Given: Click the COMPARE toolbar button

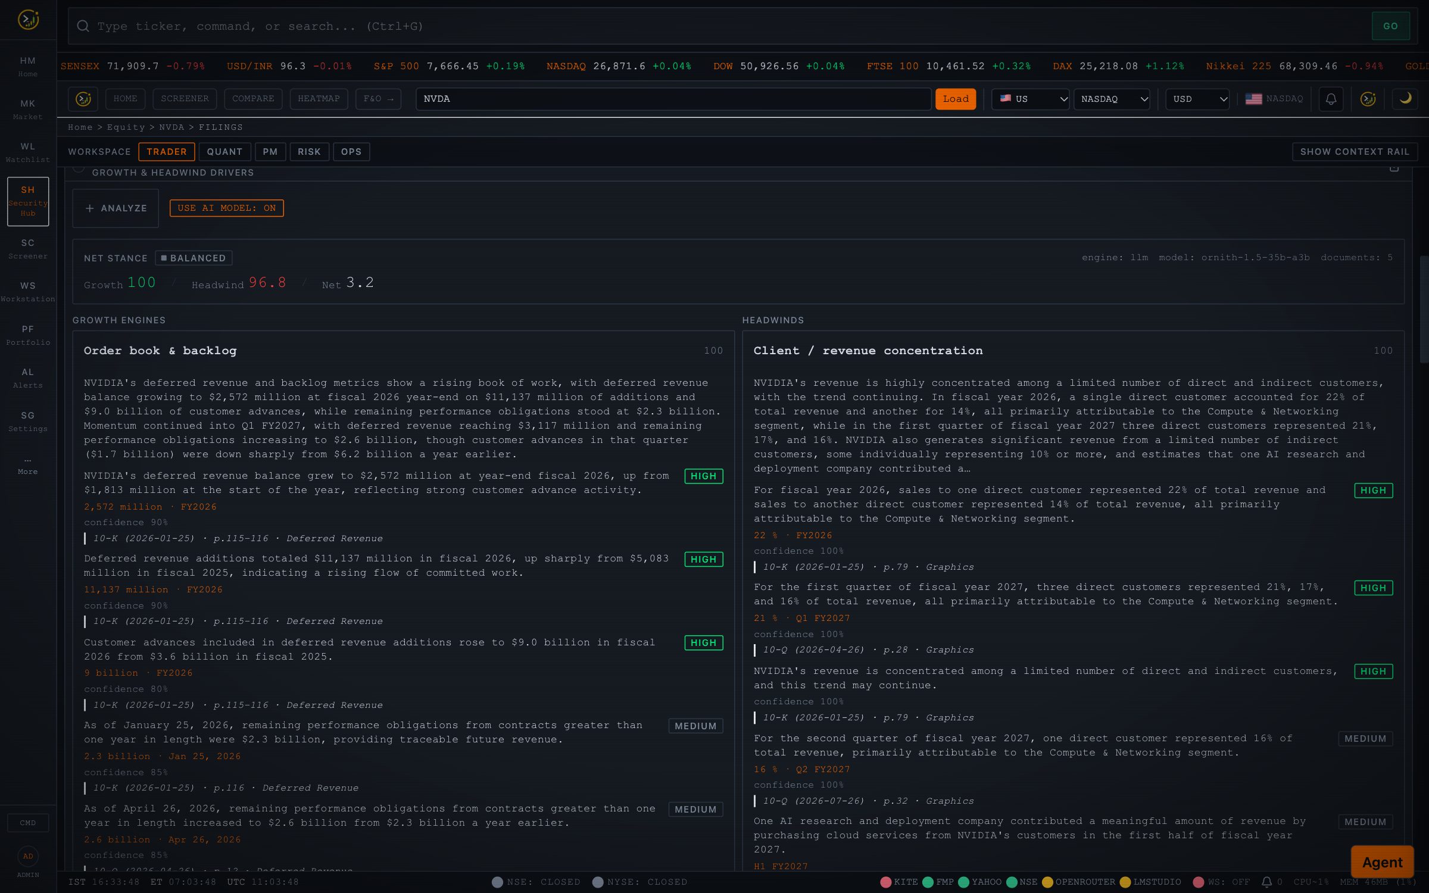Looking at the screenshot, I should pyautogui.click(x=253, y=99).
